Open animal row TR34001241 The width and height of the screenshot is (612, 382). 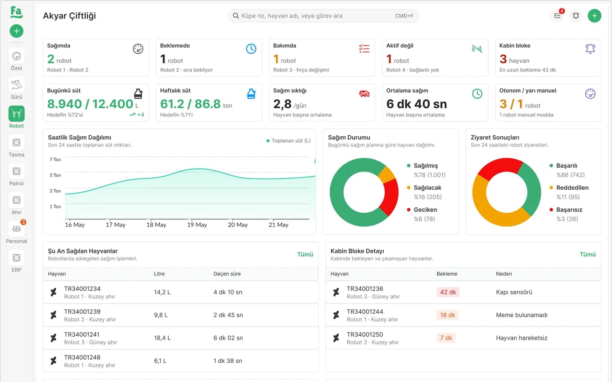(x=181, y=338)
